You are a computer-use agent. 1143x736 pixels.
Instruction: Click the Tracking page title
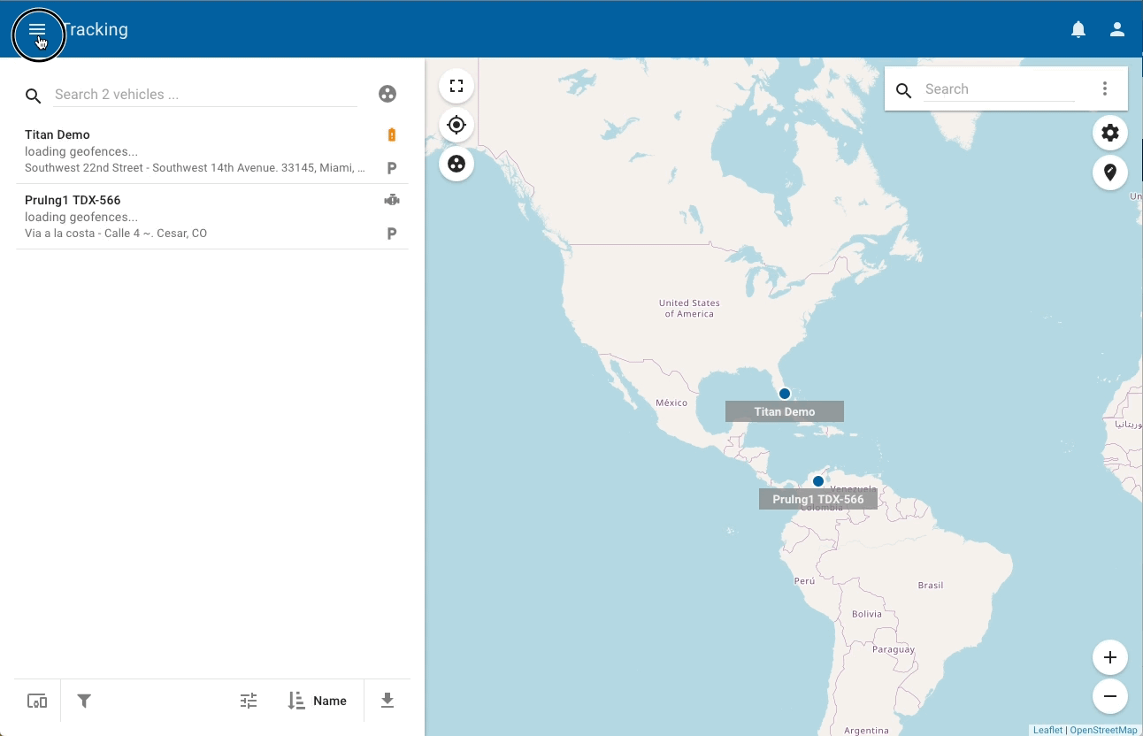tap(96, 29)
